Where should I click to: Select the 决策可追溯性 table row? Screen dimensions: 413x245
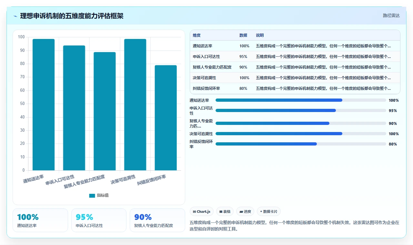click(x=295, y=78)
